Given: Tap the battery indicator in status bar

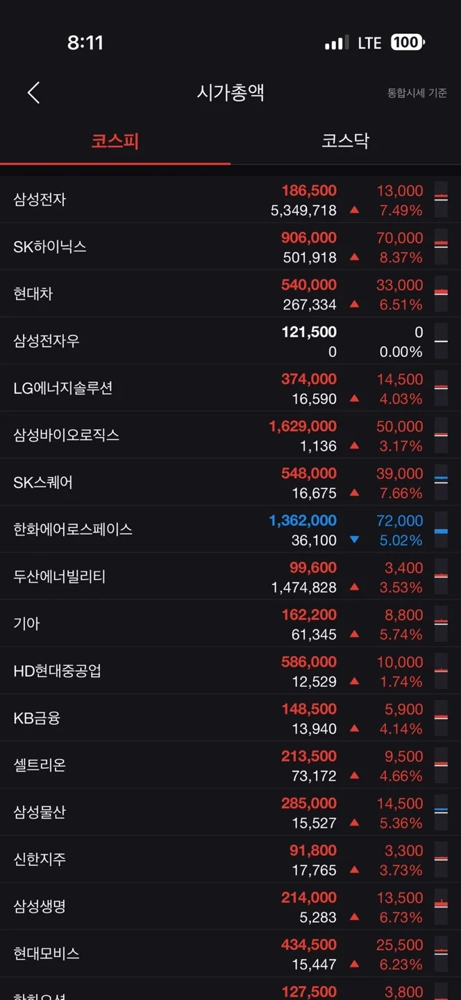Looking at the screenshot, I should coord(408,42).
